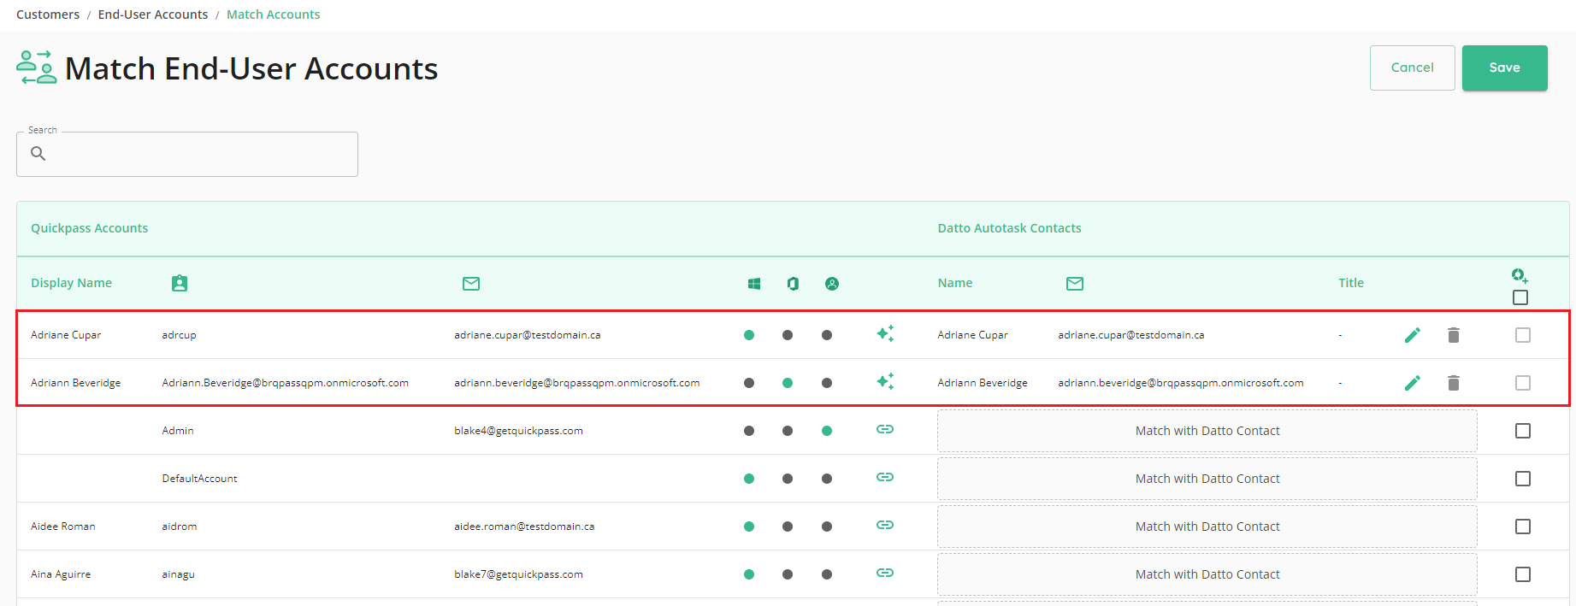The image size is (1576, 606).
Task: Go to End-User Accounts breadcrumb
Action: [x=153, y=15]
